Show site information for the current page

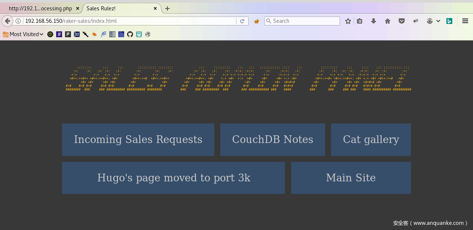(18, 21)
